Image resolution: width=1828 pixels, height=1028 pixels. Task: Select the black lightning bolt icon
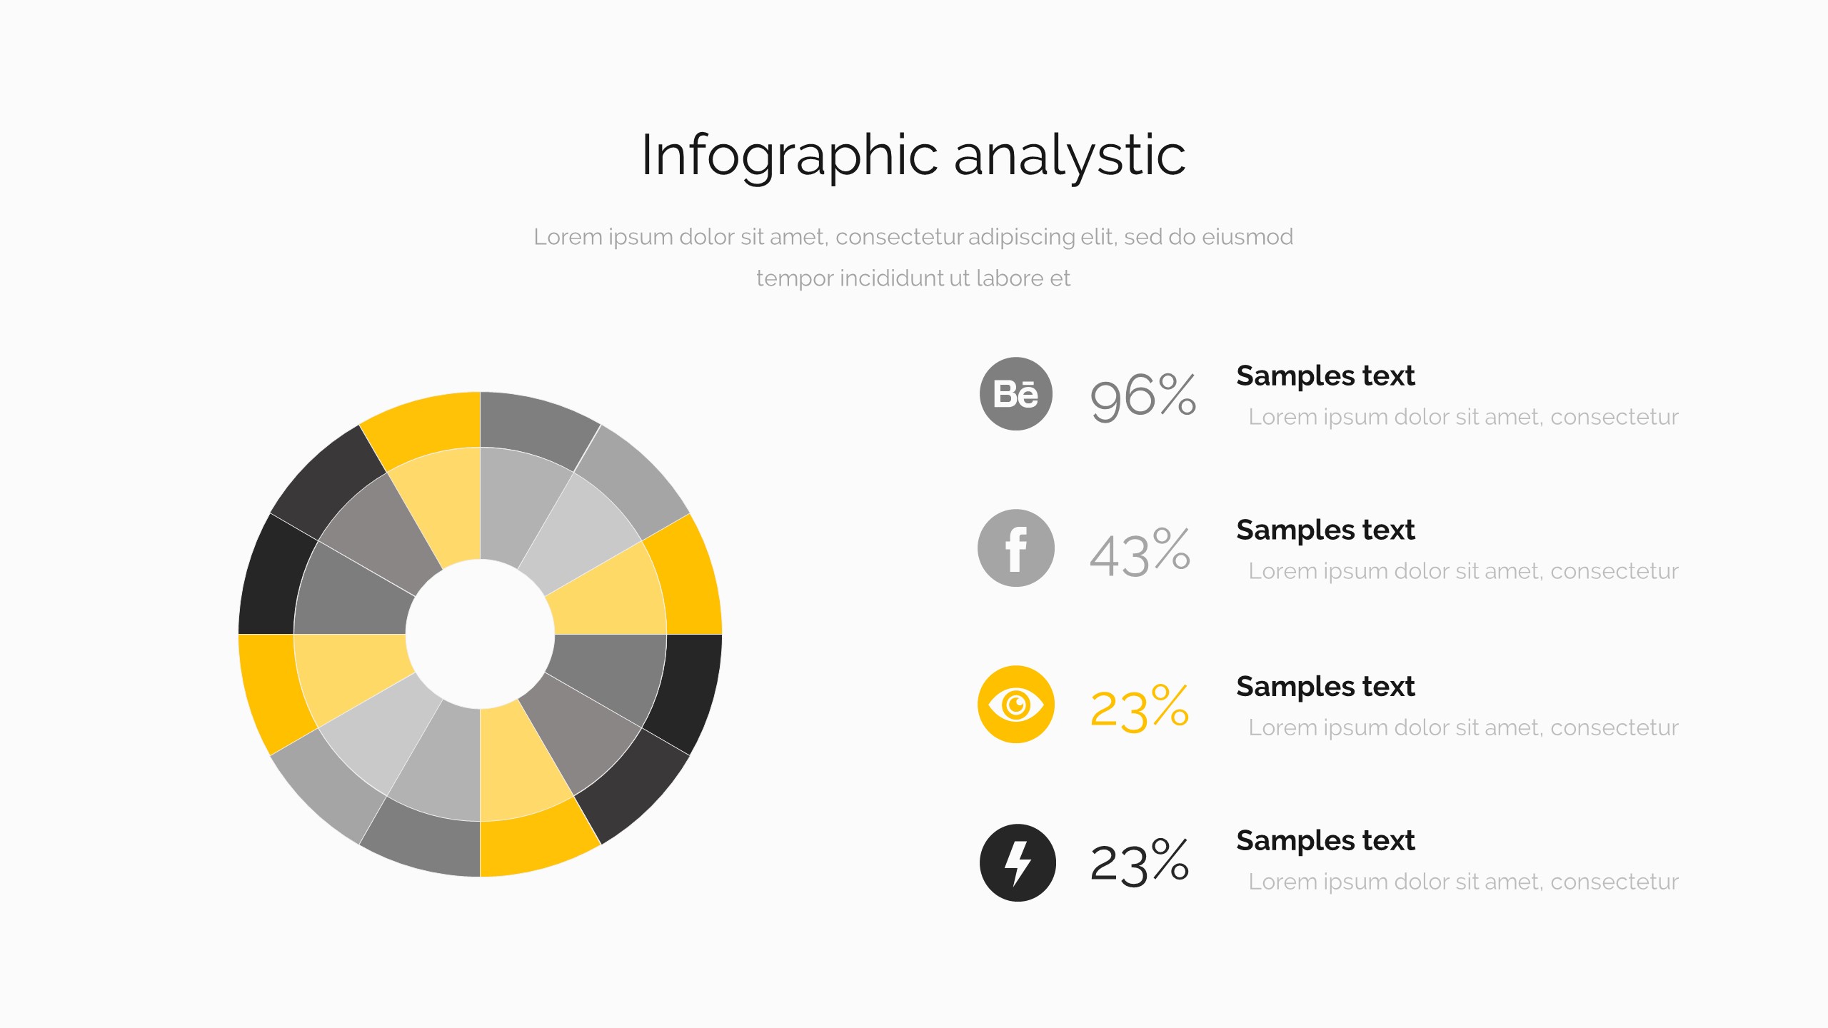click(1017, 862)
